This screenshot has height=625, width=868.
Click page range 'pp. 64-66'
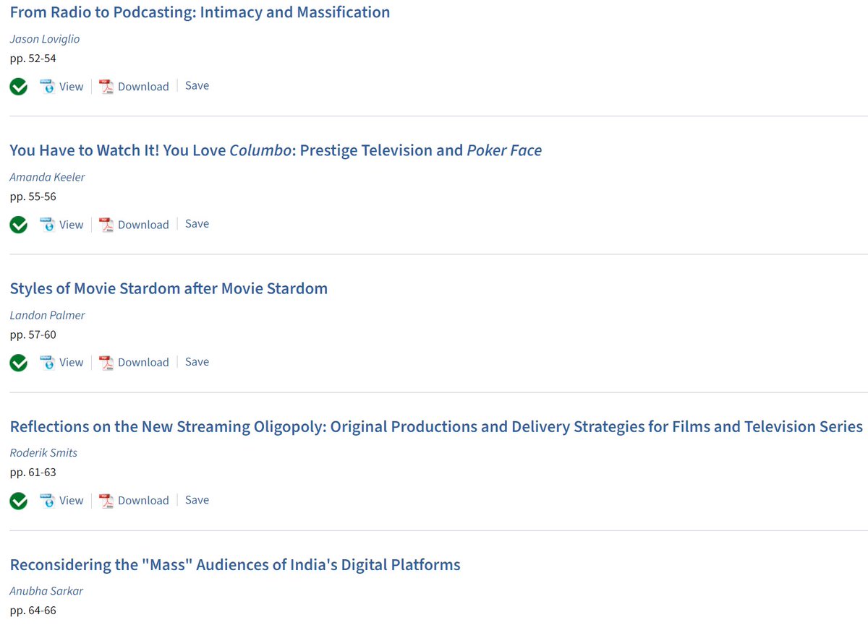(33, 611)
